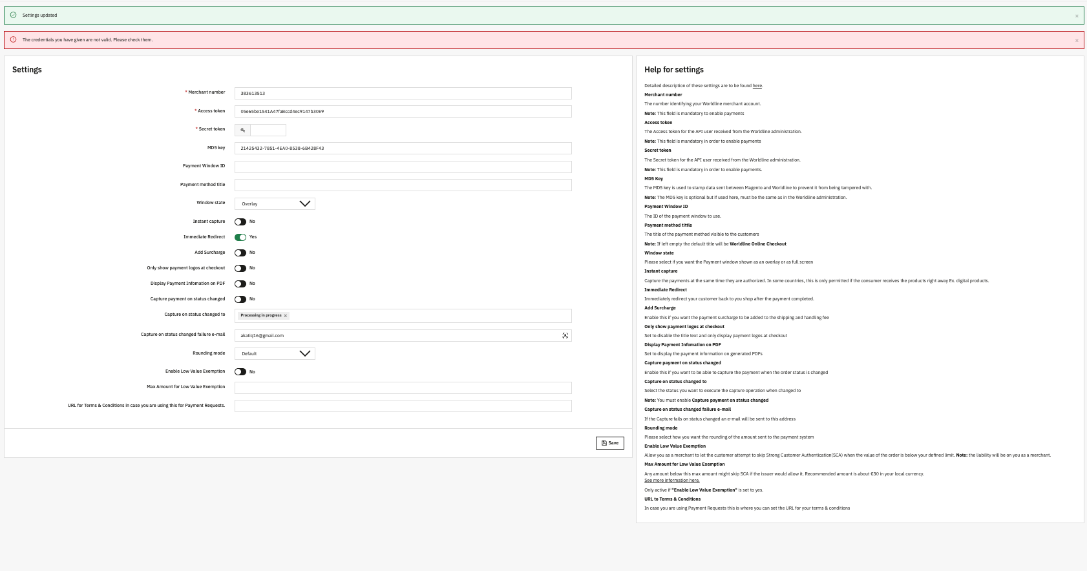Image resolution: width=1087 pixels, height=571 pixels.
Task: Switch on Capture payment on status changed
Action: 240,299
